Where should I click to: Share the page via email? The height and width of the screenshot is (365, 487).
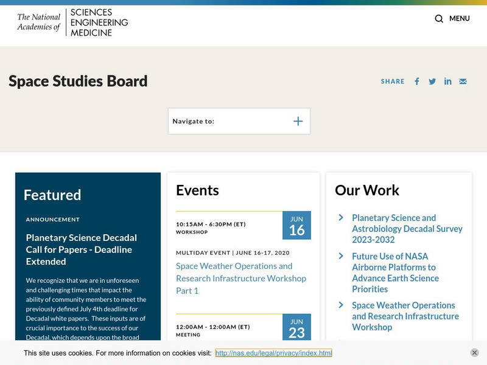pos(463,81)
